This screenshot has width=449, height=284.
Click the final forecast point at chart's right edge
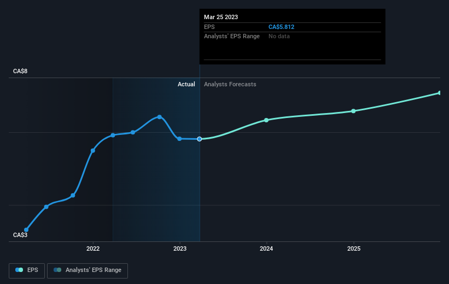coord(440,93)
